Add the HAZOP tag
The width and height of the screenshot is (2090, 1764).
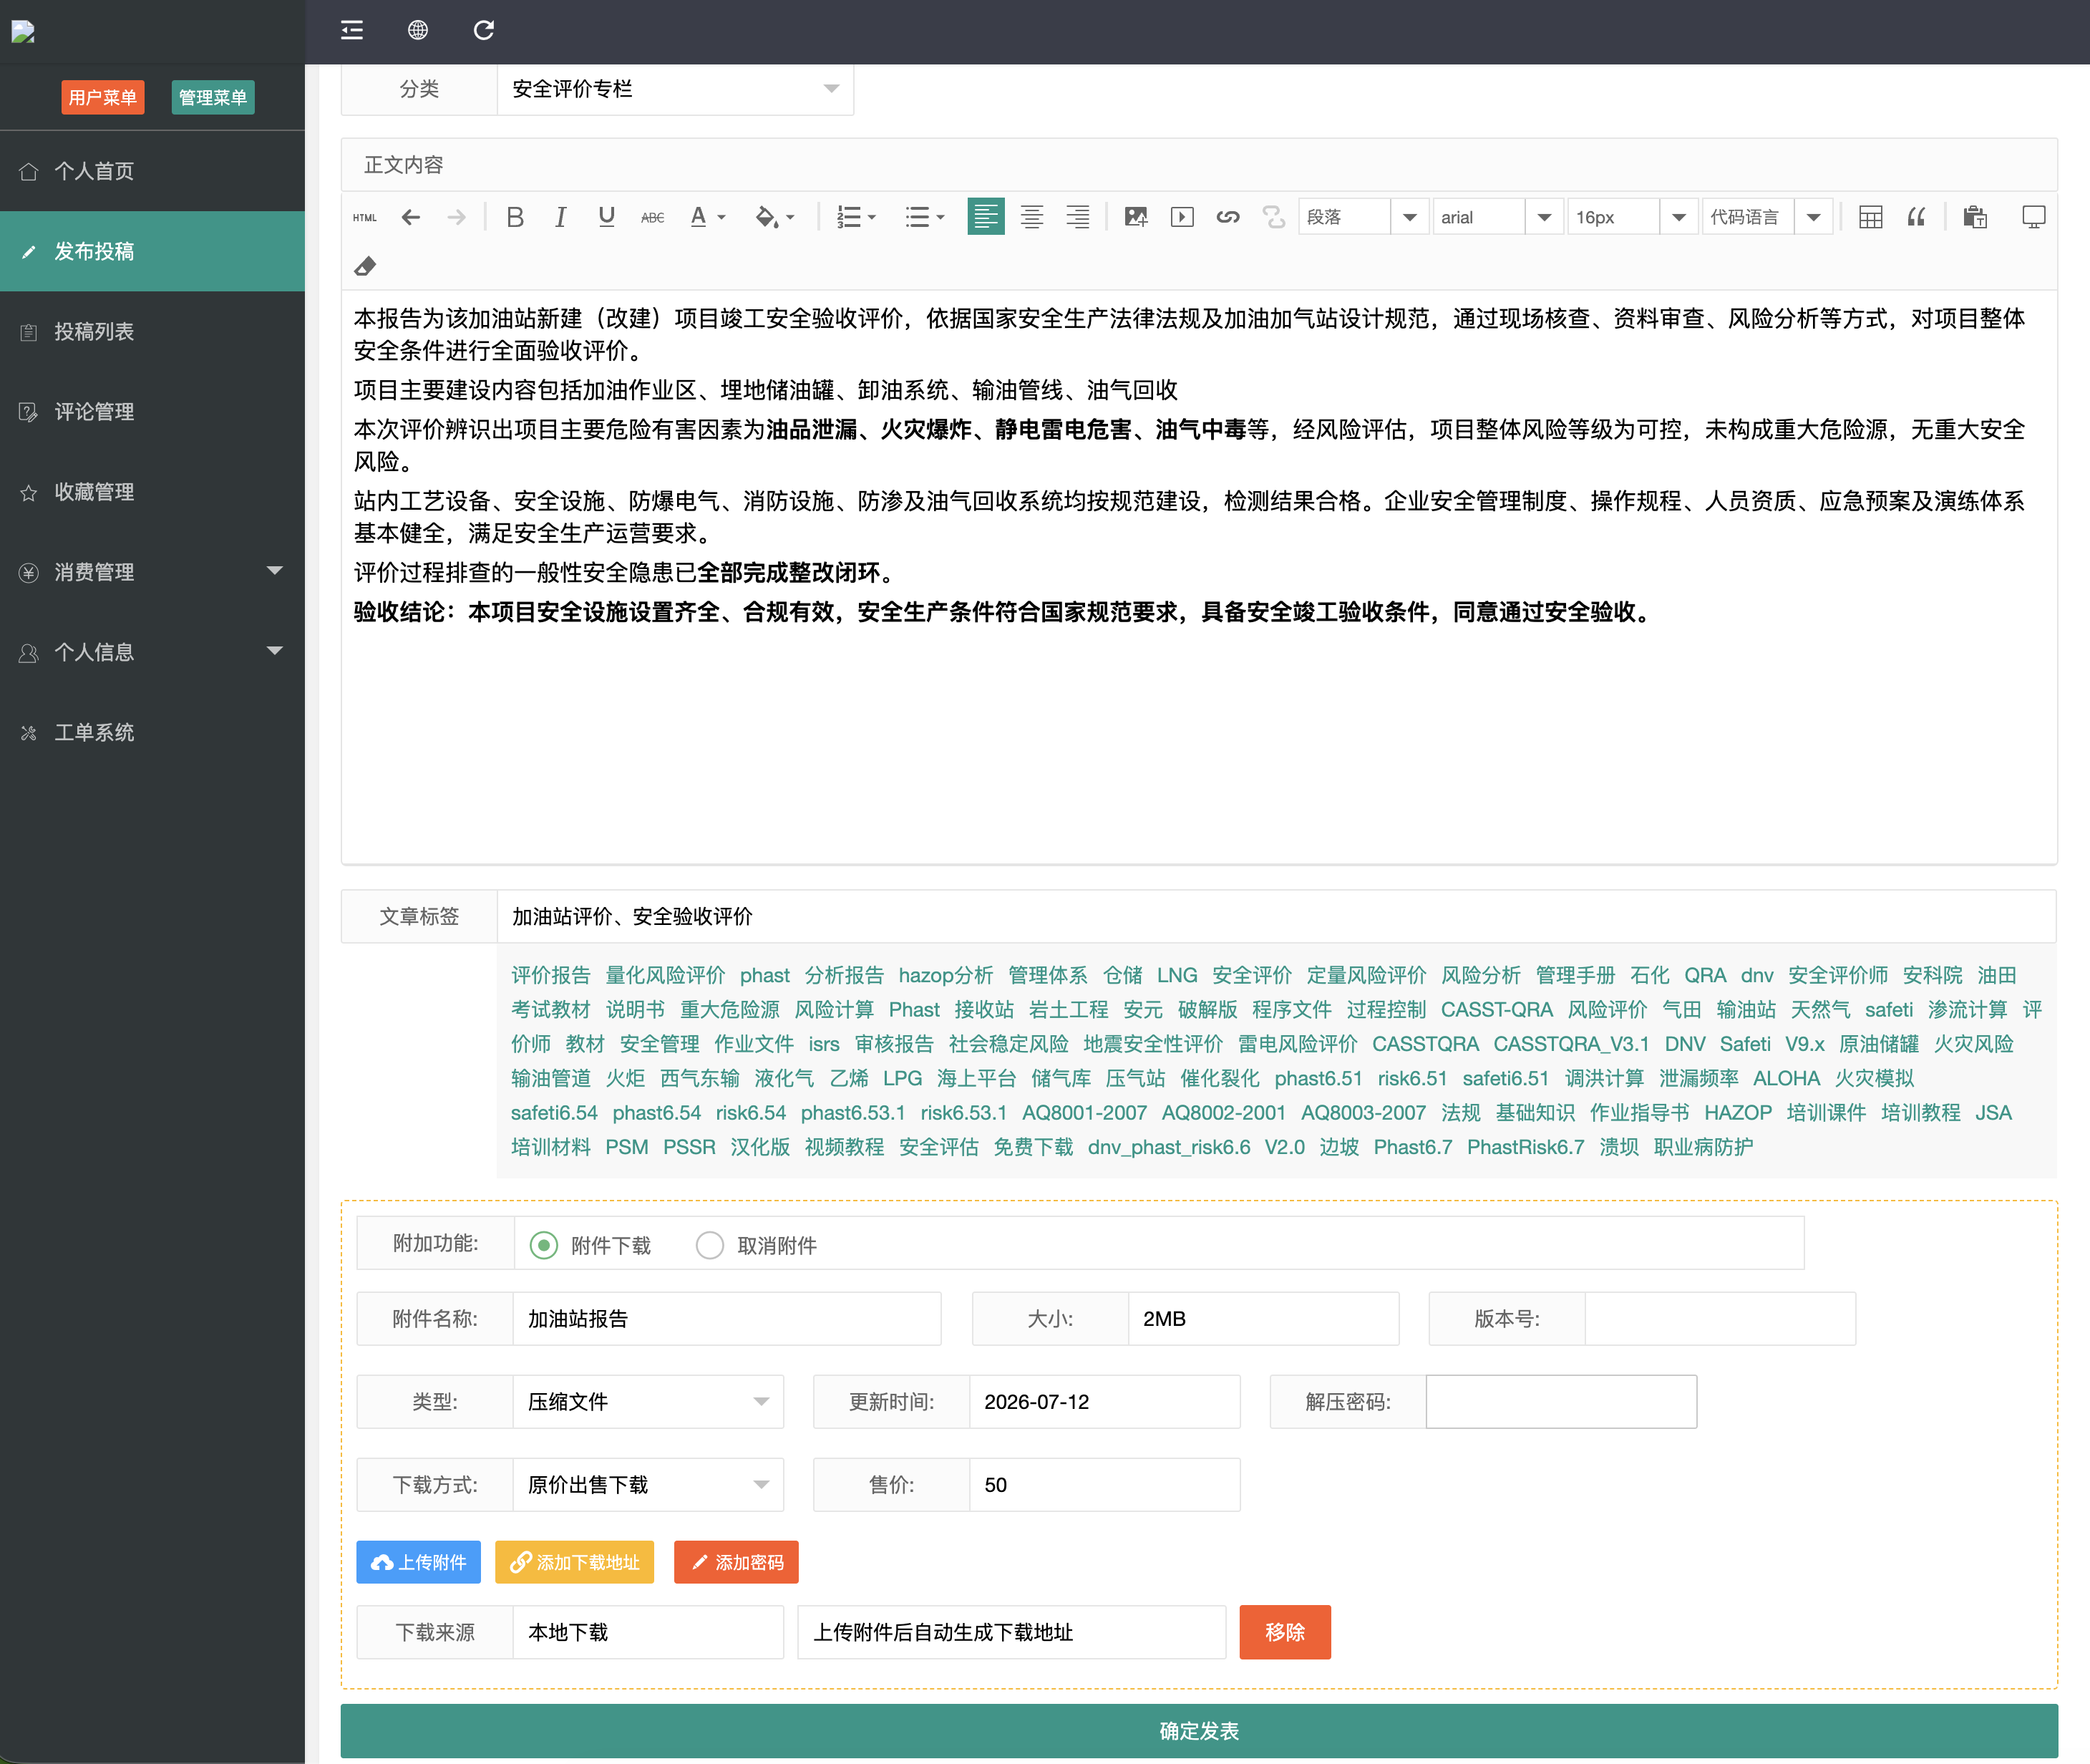(1738, 1113)
